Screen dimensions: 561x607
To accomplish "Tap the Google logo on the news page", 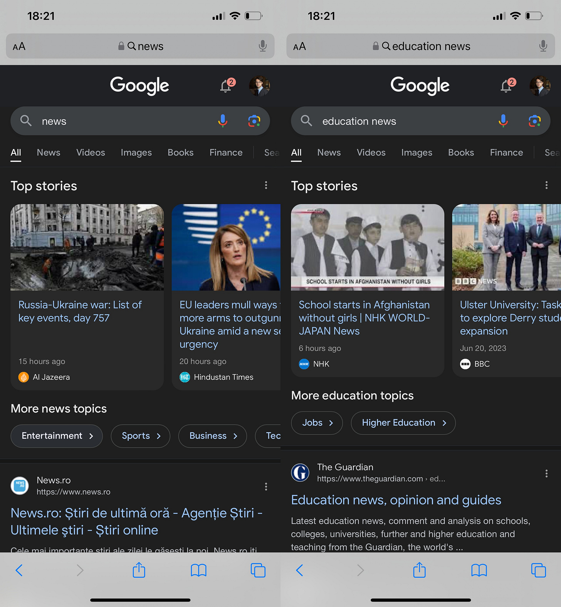I will [139, 85].
